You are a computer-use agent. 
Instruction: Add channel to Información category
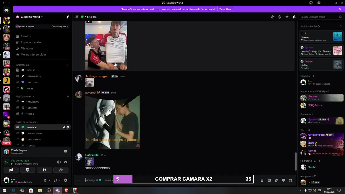pyautogui.click(x=68, y=65)
